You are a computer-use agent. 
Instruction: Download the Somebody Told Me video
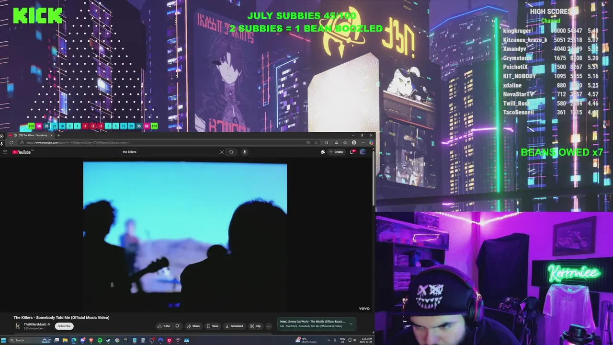point(234,326)
